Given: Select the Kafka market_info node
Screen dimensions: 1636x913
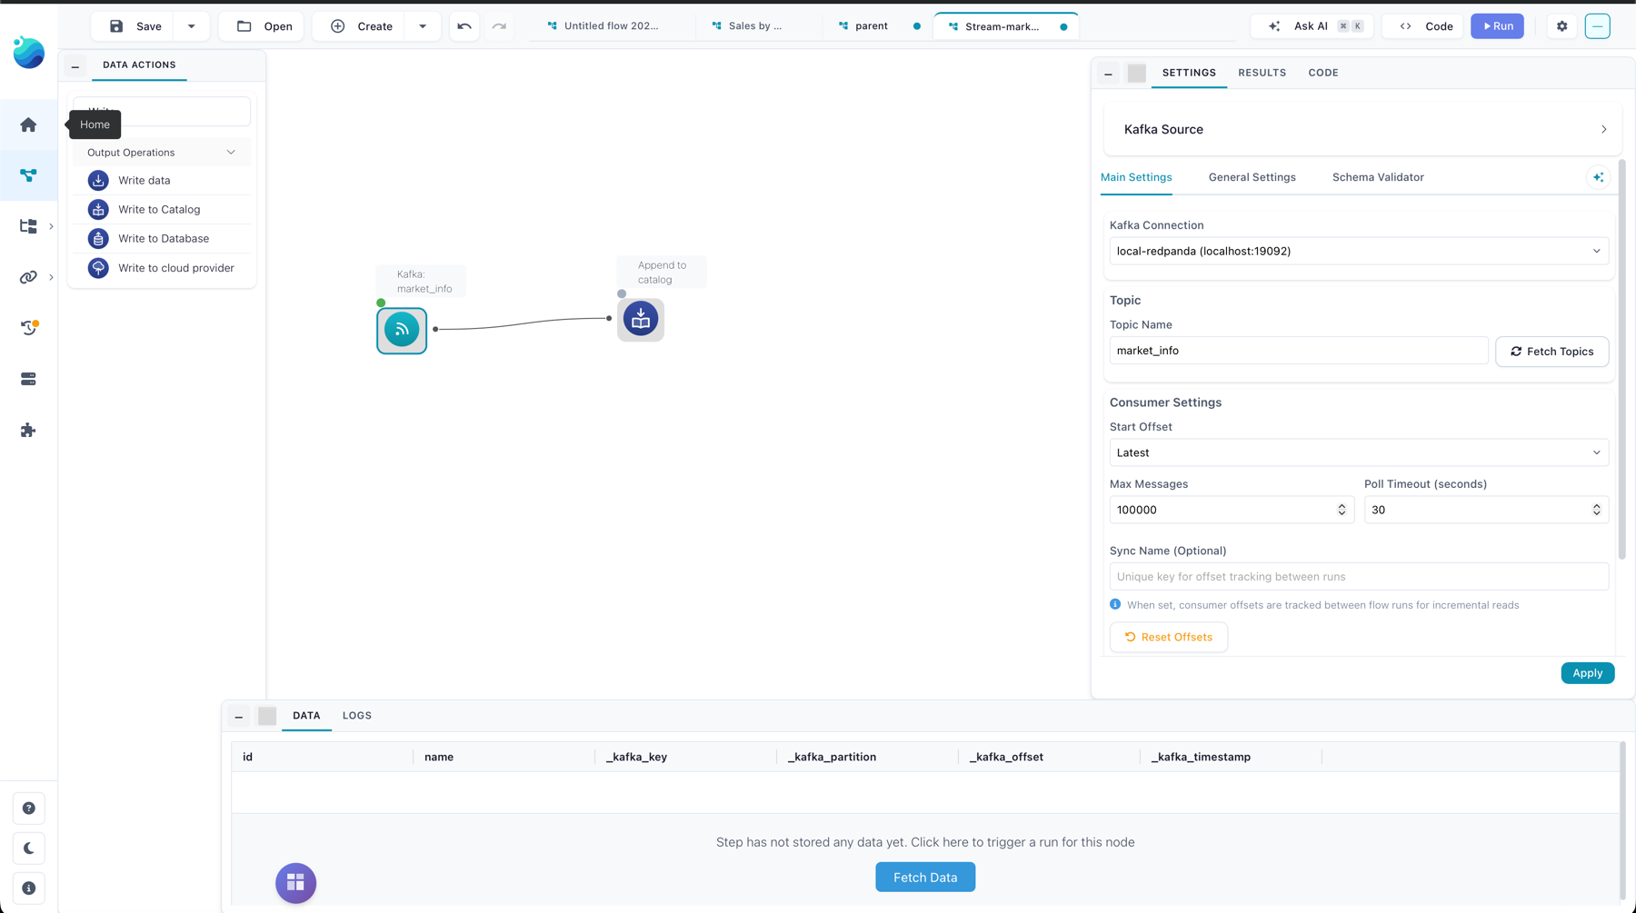Looking at the screenshot, I should tap(402, 330).
